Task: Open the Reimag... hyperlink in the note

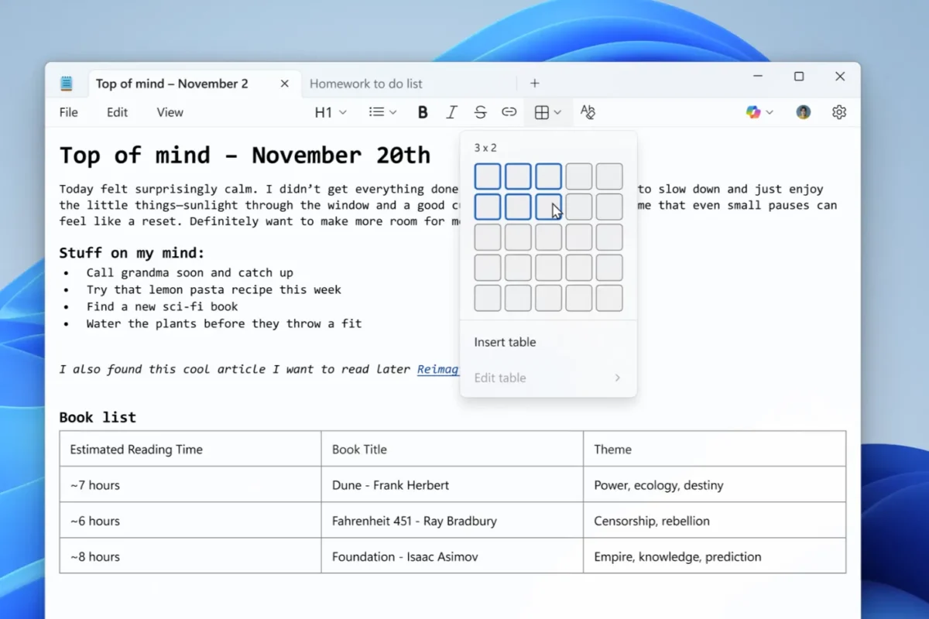Action: [x=438, y=369]
